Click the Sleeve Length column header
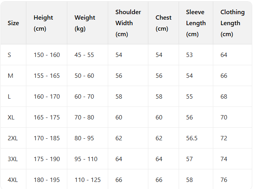This screenshot has width=253, height=189. coord(196,23)
